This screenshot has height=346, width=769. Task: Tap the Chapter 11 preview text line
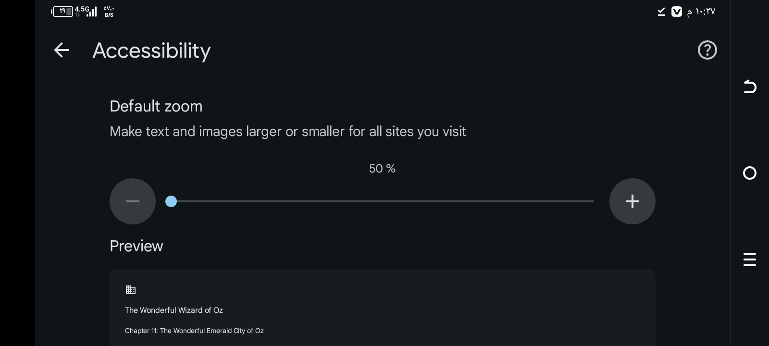point(194,331)
